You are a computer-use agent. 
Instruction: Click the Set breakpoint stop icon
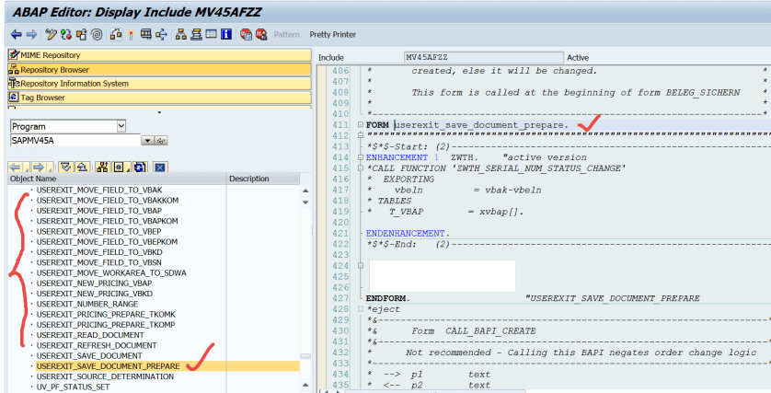(247, 35)
